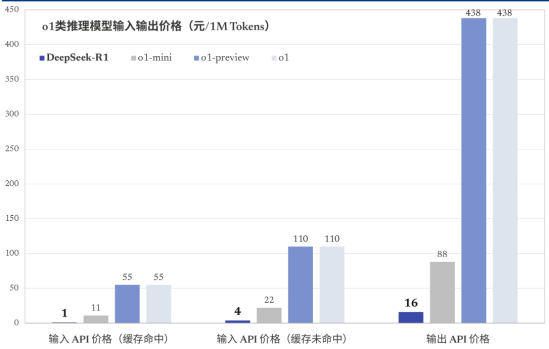This screenshot has width=549, height=349.
Task: Click the bold data label 1
Action: pyautogui.click(x=64, y=314)
